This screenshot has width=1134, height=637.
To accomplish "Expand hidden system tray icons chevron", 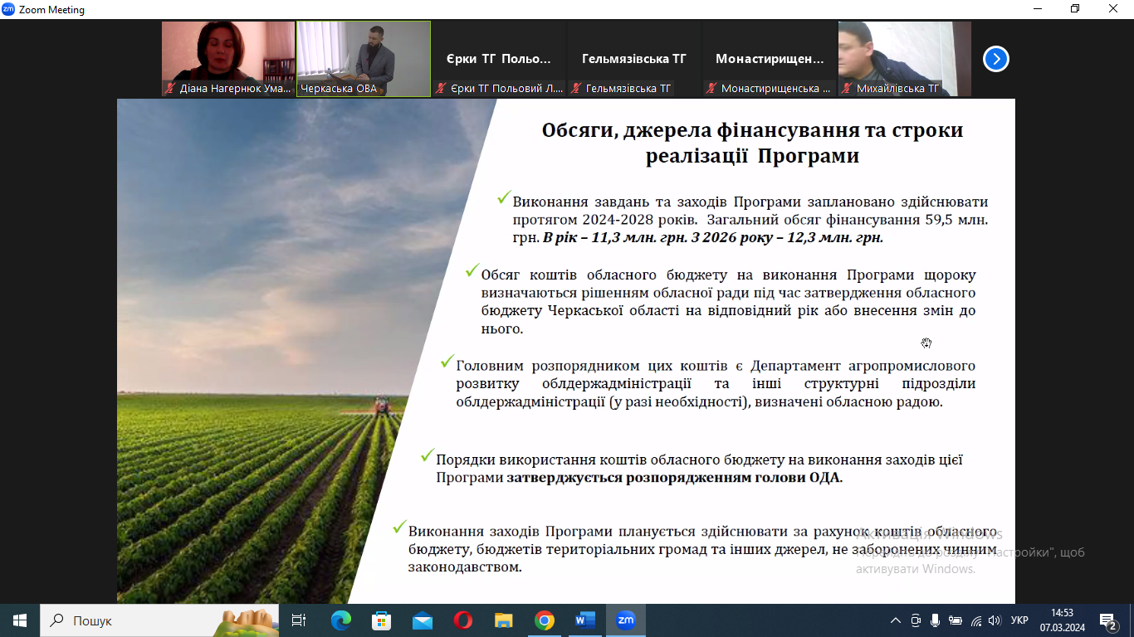I will 895,620.
